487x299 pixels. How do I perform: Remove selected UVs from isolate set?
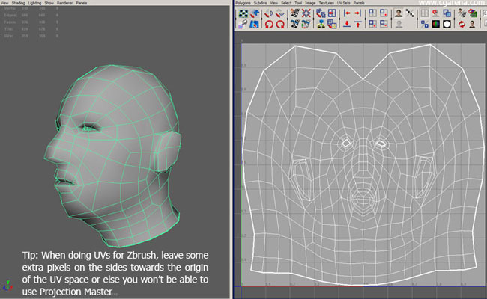[384, 24]
